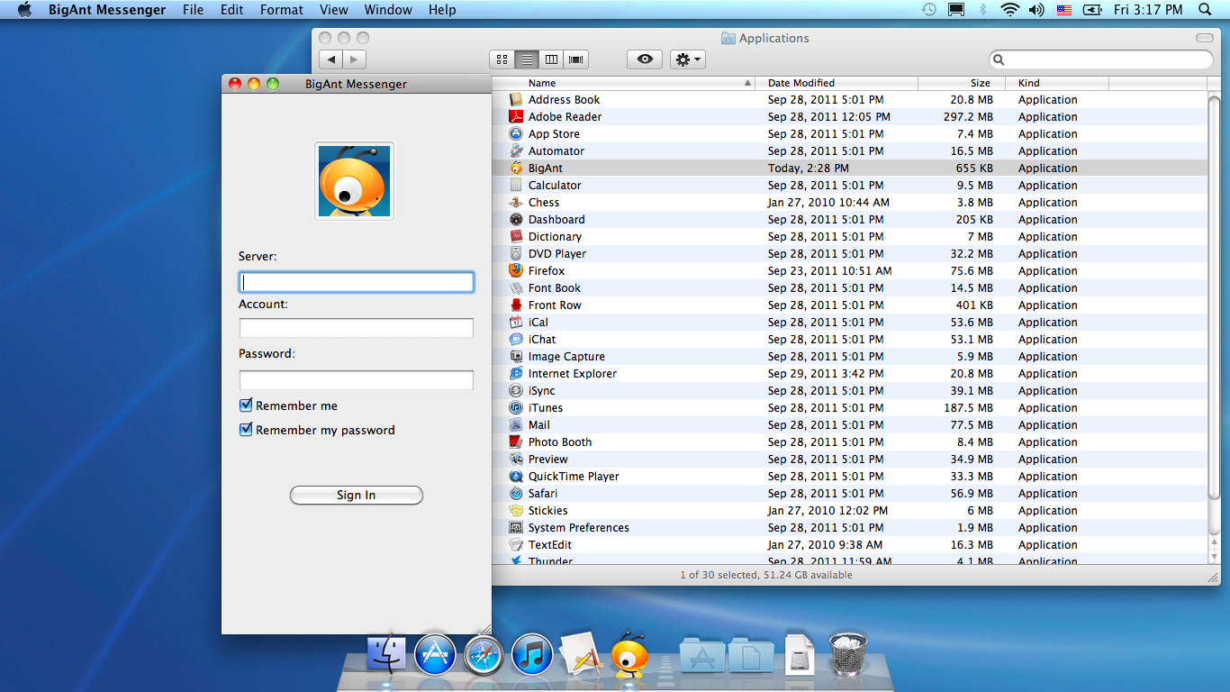Open the Finder Action gear dropdown

(688, 59)
